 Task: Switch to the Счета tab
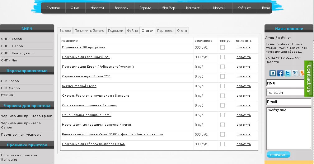click(x=182, y=31)
